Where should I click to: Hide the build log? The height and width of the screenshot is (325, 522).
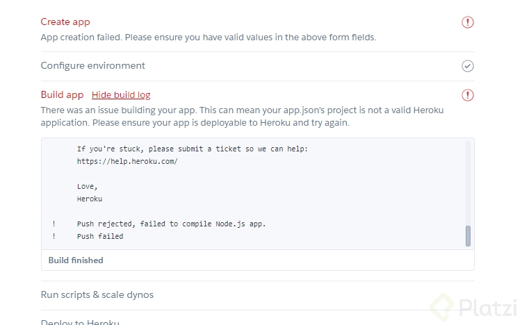[x=121, y=95]
